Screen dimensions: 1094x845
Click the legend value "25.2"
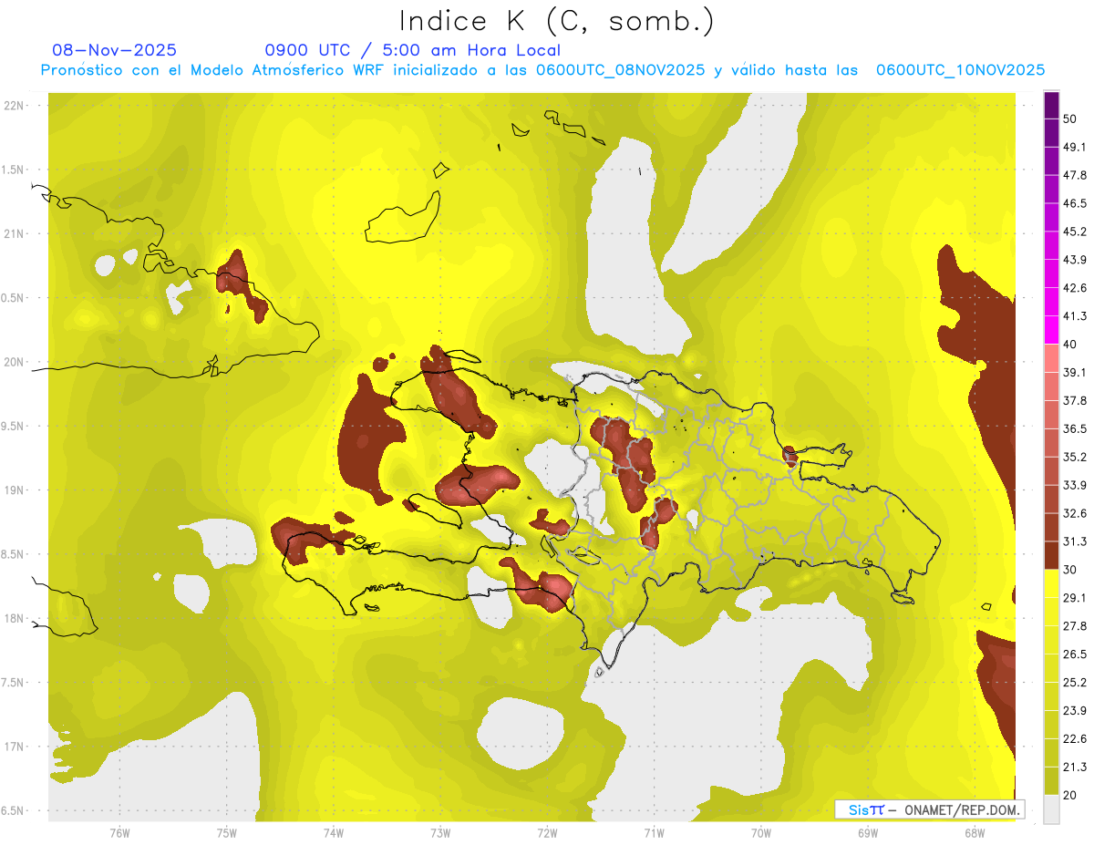tap(1075, 683)
